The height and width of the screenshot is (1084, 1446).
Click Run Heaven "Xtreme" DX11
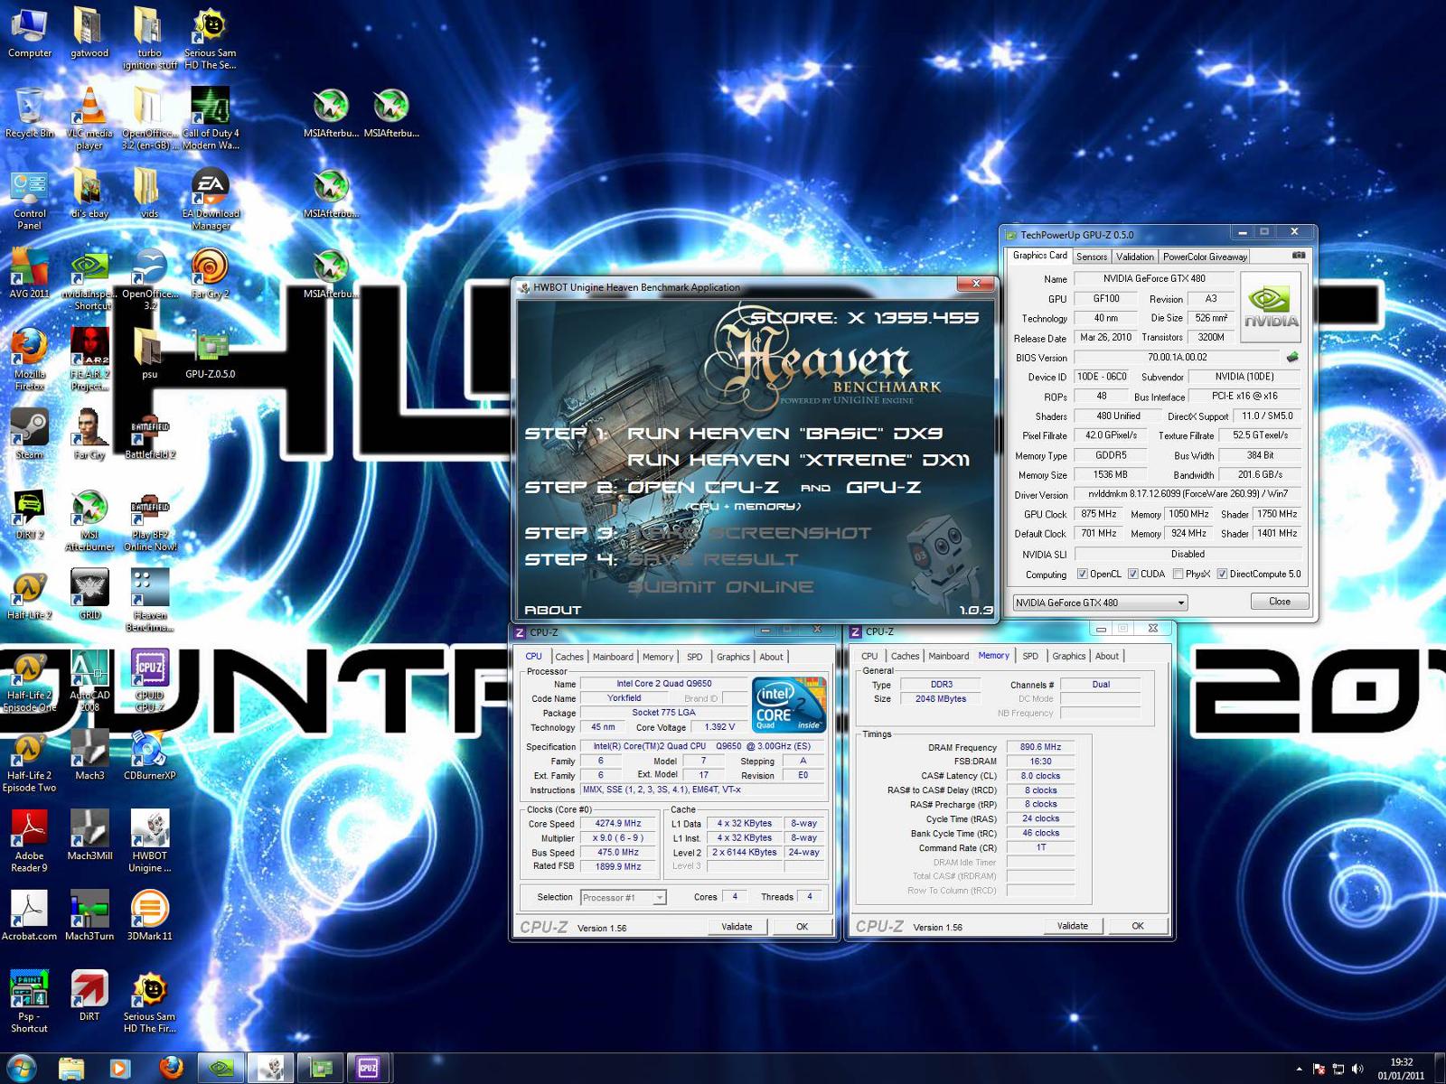798,460
